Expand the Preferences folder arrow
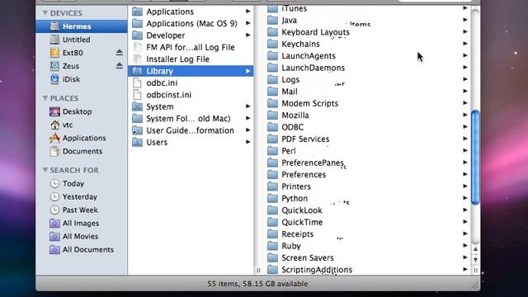 465,174
